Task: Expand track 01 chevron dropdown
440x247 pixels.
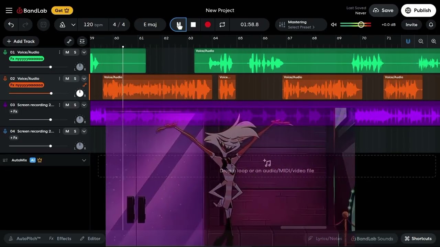Action: click(84, 52)
